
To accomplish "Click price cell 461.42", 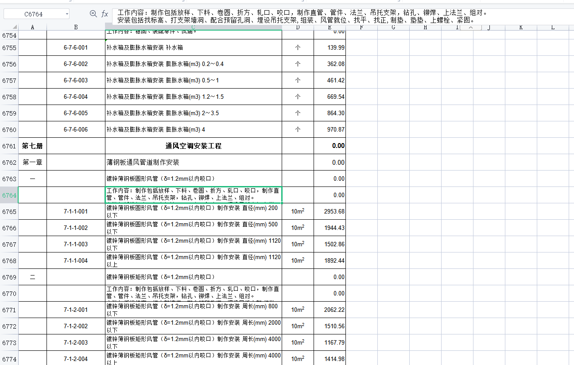I will (330, 80).
